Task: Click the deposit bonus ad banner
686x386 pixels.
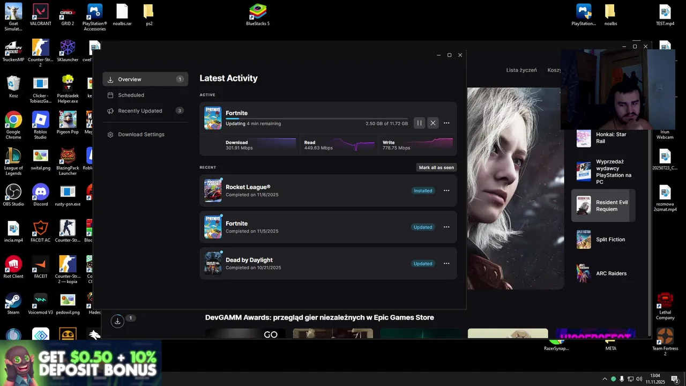Action: tap(81, 362)
